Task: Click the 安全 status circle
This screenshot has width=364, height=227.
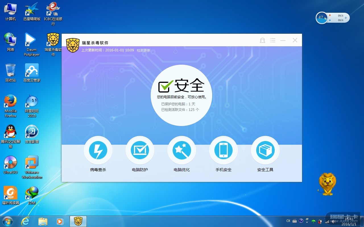Action: pos(181,95)
